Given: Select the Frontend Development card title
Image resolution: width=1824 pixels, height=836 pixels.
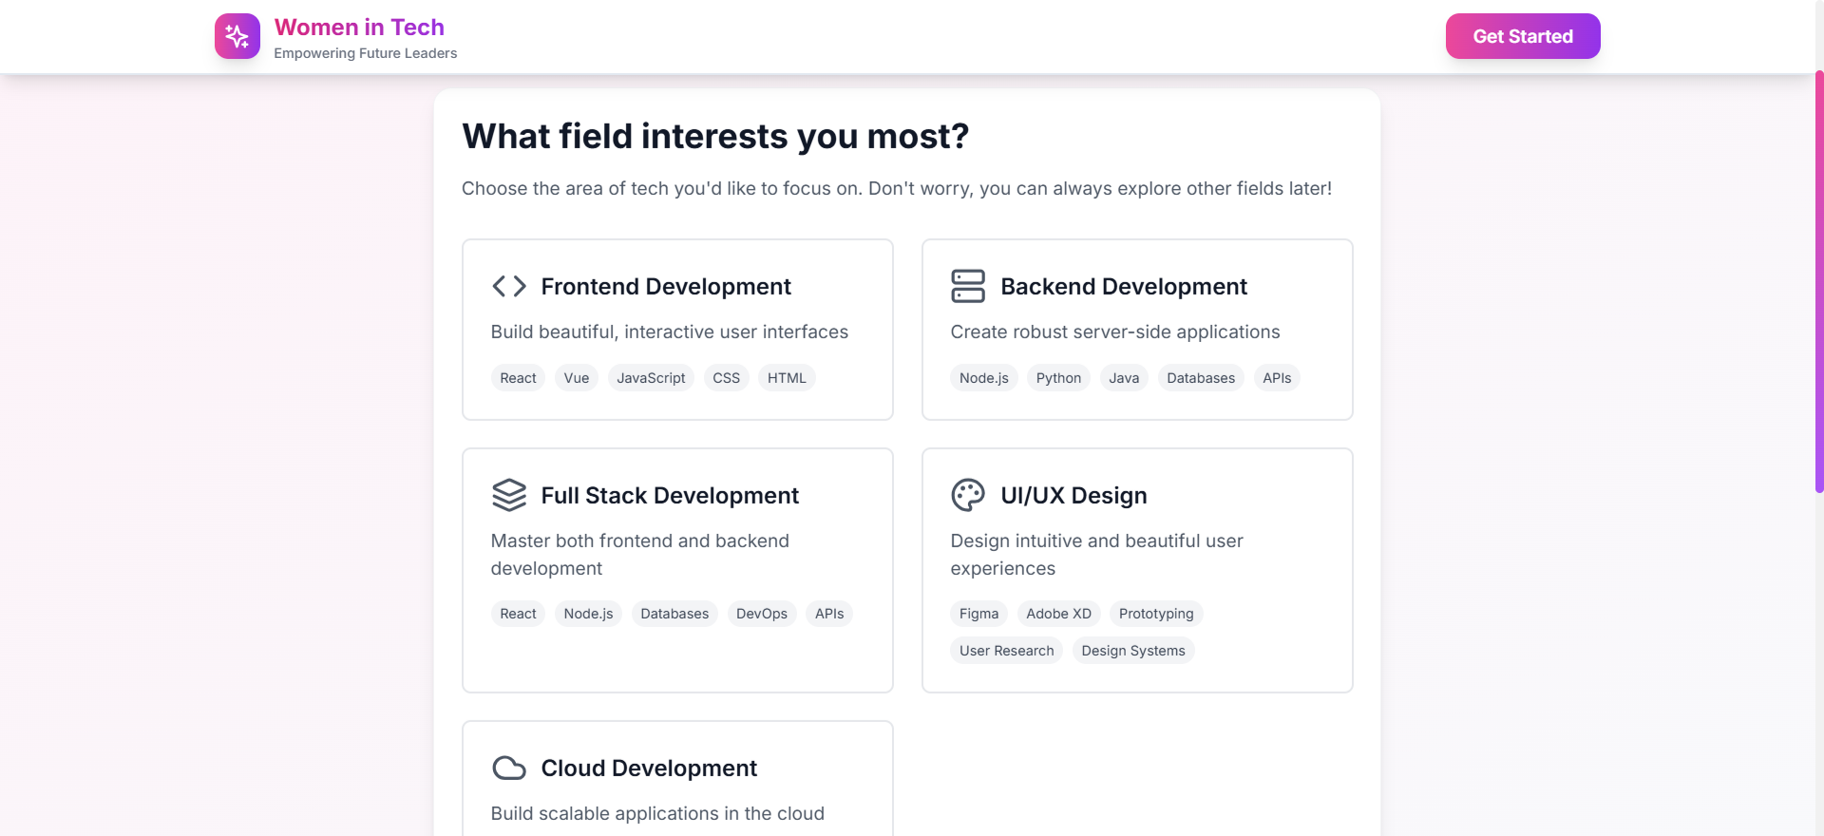Looking at the screenshot, I should click(666, 287).
